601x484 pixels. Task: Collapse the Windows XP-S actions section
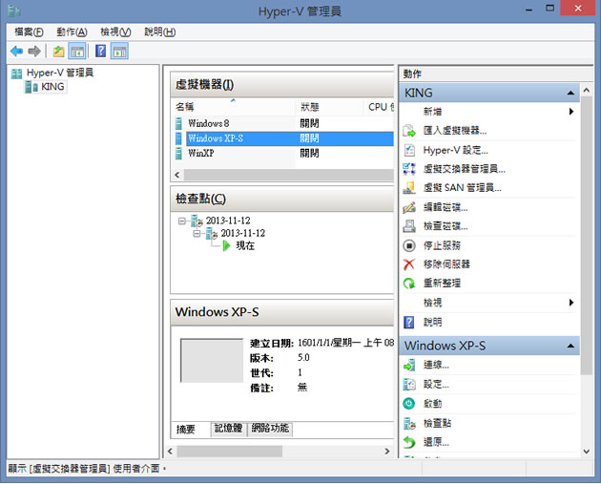point(570,346)
